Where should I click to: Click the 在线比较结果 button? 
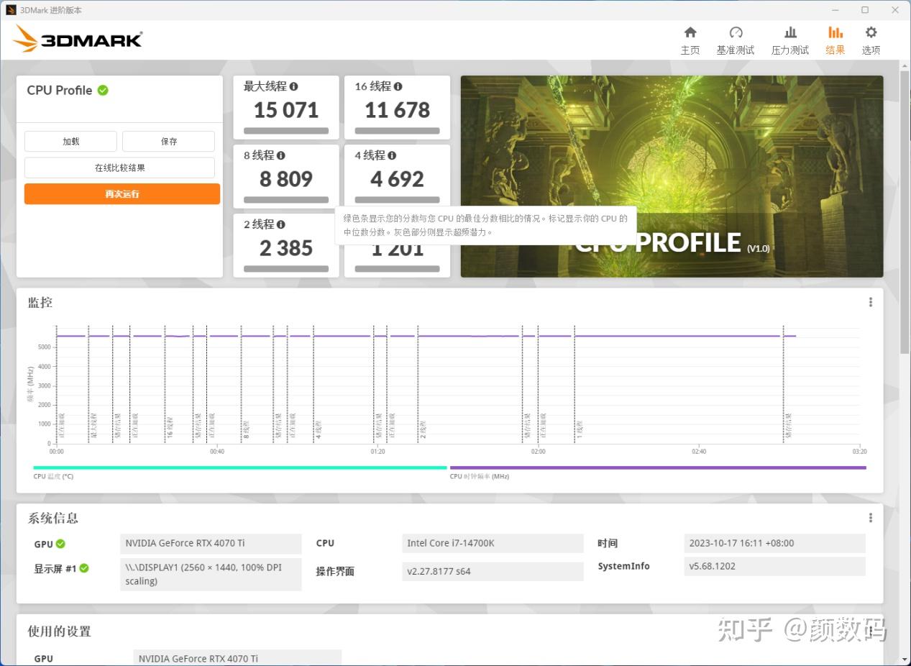tap(119, 167)
